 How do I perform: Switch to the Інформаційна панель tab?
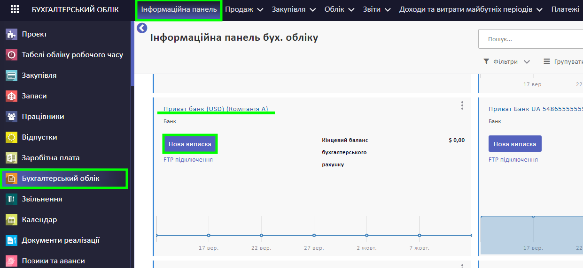179,10
